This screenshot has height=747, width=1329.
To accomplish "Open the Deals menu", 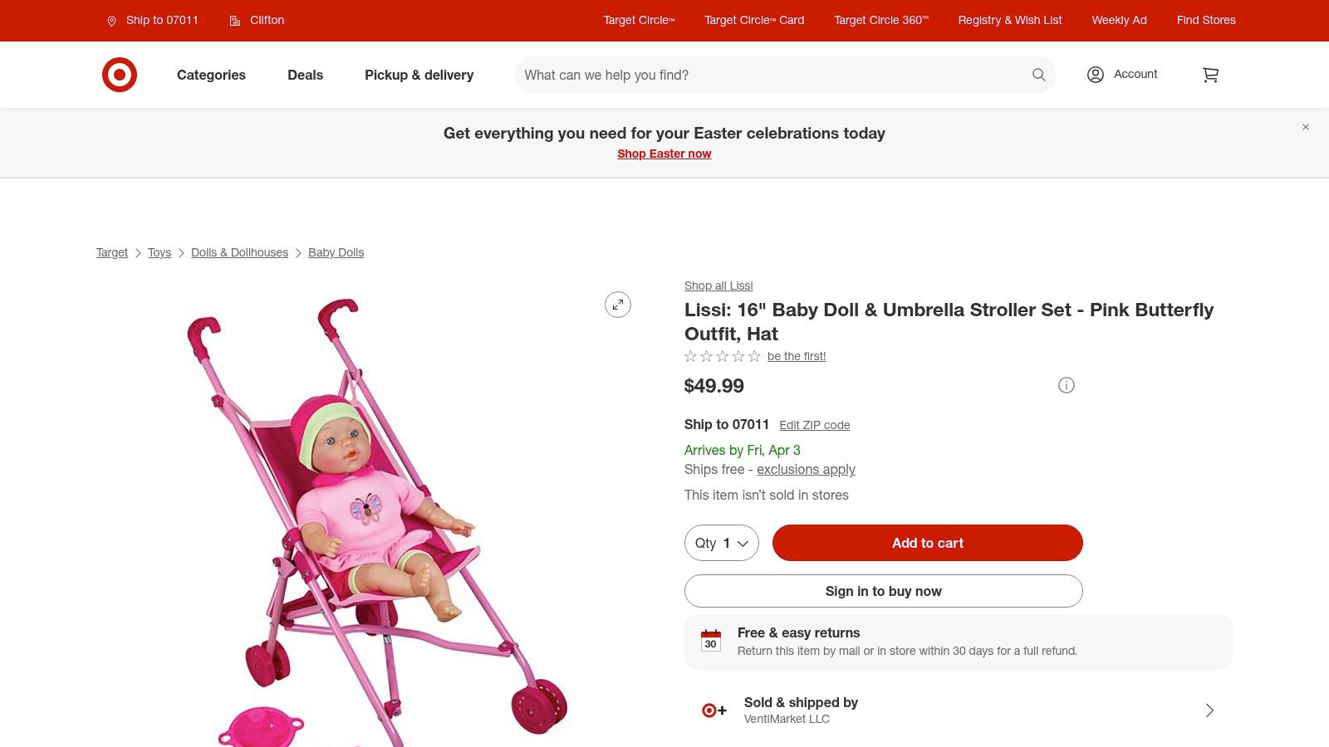I will click(x=305, y=75).
